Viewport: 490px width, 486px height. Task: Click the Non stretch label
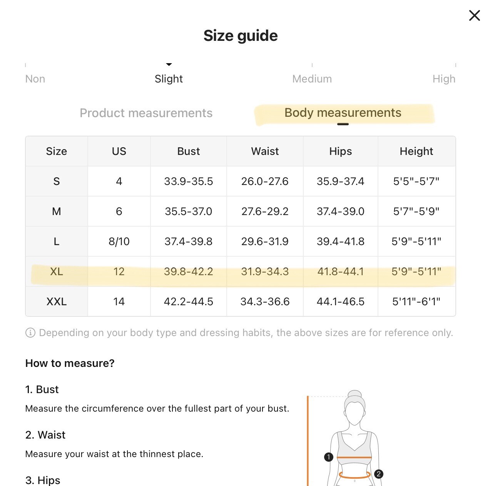pyautogui.click(x=35, y=79)
